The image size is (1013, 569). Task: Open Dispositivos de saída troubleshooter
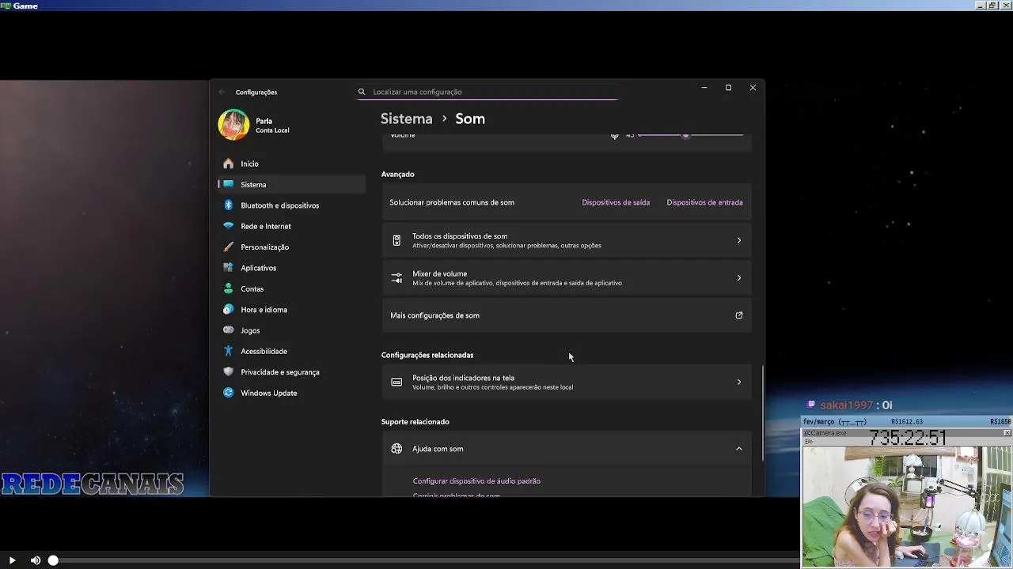click(616, 202)
